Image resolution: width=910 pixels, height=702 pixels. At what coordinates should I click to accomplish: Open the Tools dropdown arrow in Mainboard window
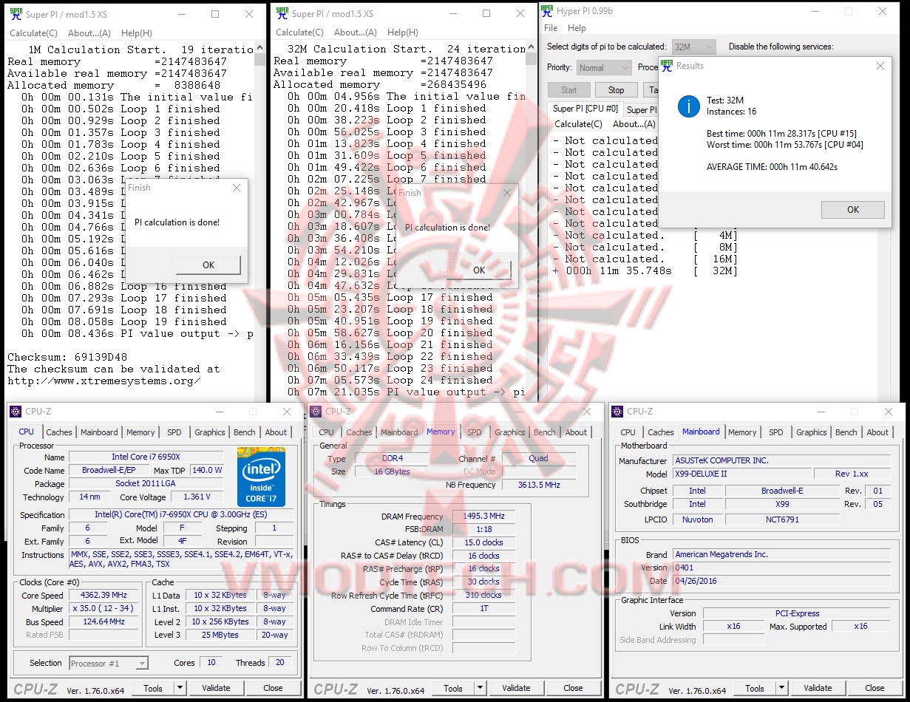point(781,688)
